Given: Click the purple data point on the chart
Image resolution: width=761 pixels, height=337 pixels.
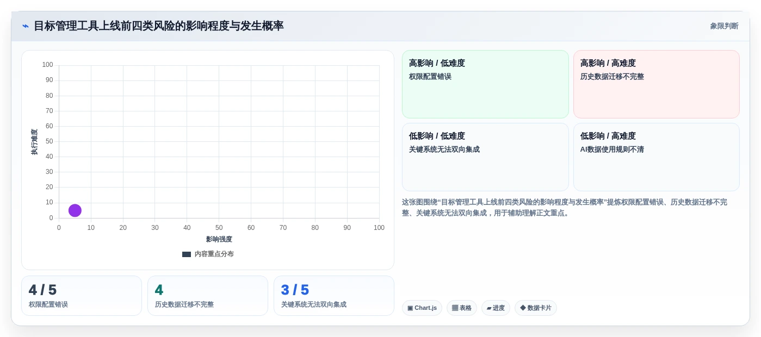Looking at the screenshot, I should [x=75, y=210].
